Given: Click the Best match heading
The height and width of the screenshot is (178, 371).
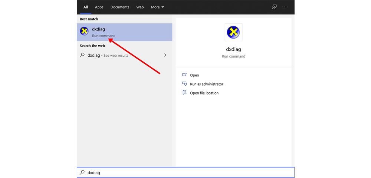Looking at the screenshot, I should coord(89,19).
